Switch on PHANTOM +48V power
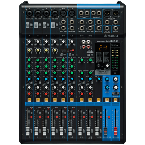This screenshot has width=145, height=145. coord(73,50)
